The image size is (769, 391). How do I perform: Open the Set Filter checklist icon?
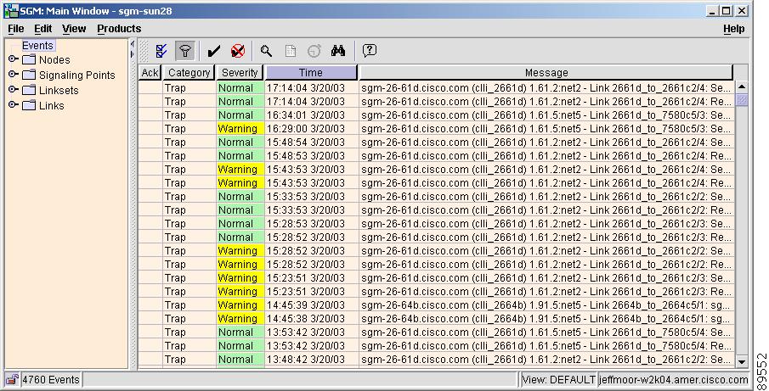[x=161, y=50]
